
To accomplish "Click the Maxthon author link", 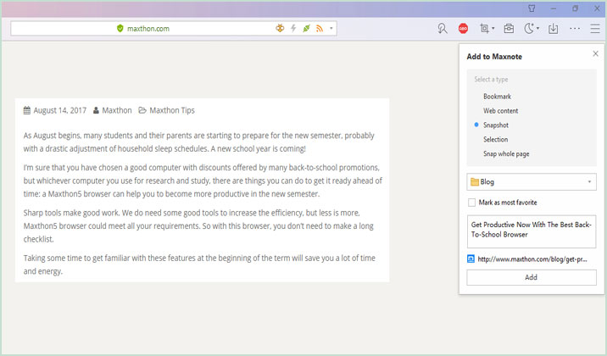I will (x=117, y=110).
